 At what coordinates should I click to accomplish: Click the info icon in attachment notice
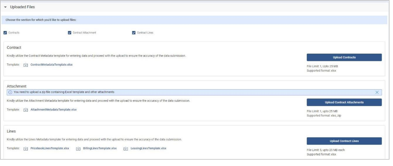pos(10,92)
